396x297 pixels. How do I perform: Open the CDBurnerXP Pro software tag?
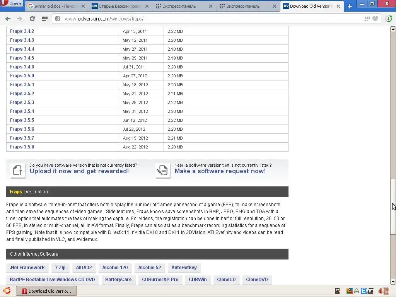tap(160, 280)
